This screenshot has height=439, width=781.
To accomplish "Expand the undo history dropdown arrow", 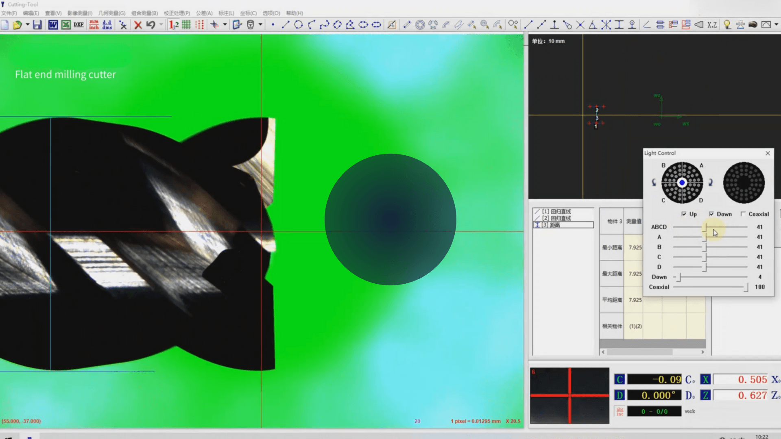I will 161,25.
